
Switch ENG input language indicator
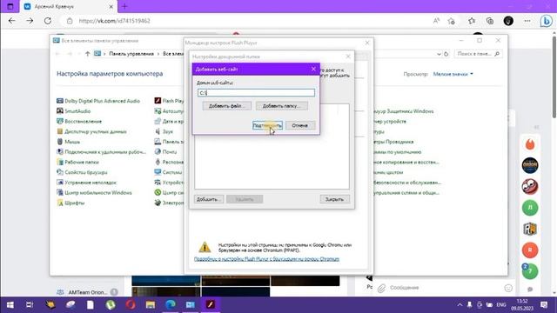[x=501, y=305]
